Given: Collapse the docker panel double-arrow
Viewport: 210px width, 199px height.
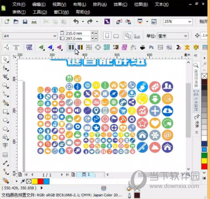Looking at the screenshot, I should [x=196, y=56].
